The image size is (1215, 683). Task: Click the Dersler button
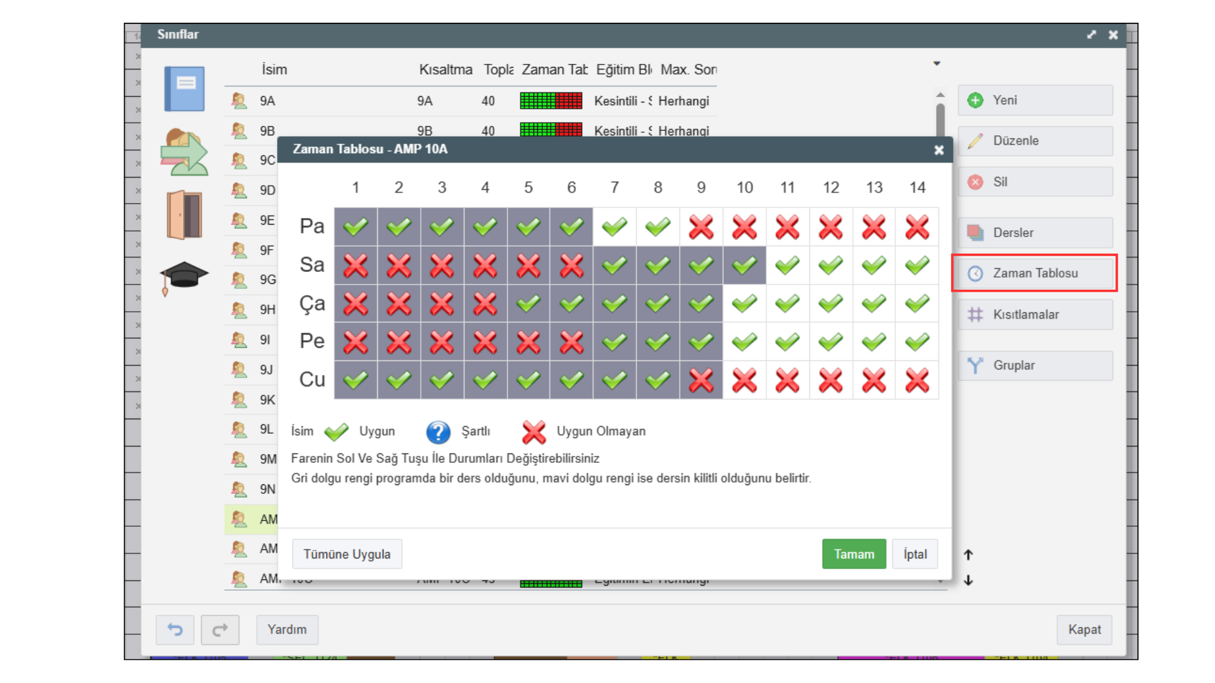(1035, 233)
